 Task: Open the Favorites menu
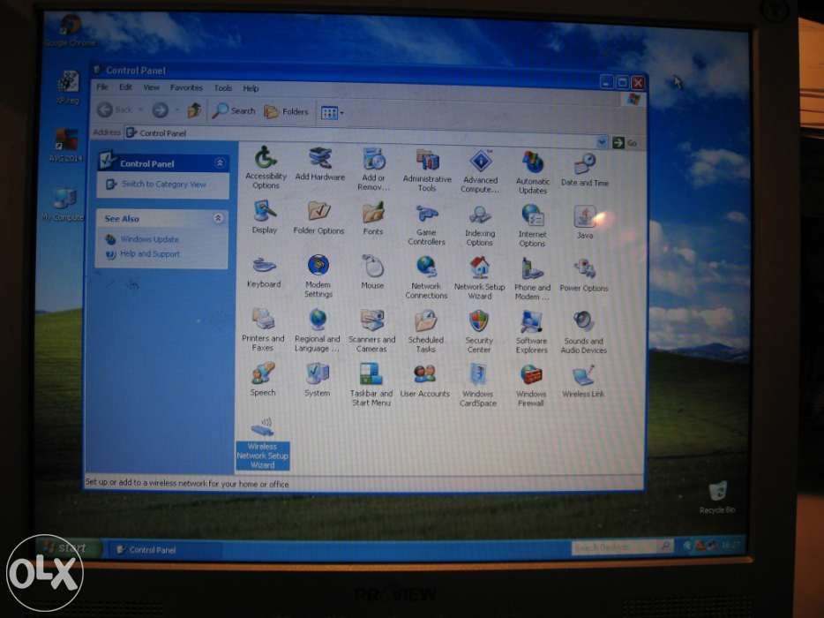pos(186,87)
